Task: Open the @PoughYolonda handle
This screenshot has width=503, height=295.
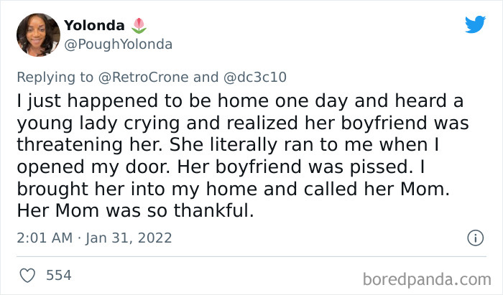Action: pyautogui.click(x=118, y=45)
